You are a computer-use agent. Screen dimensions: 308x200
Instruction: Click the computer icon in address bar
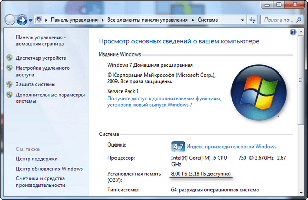pos(38,20)
